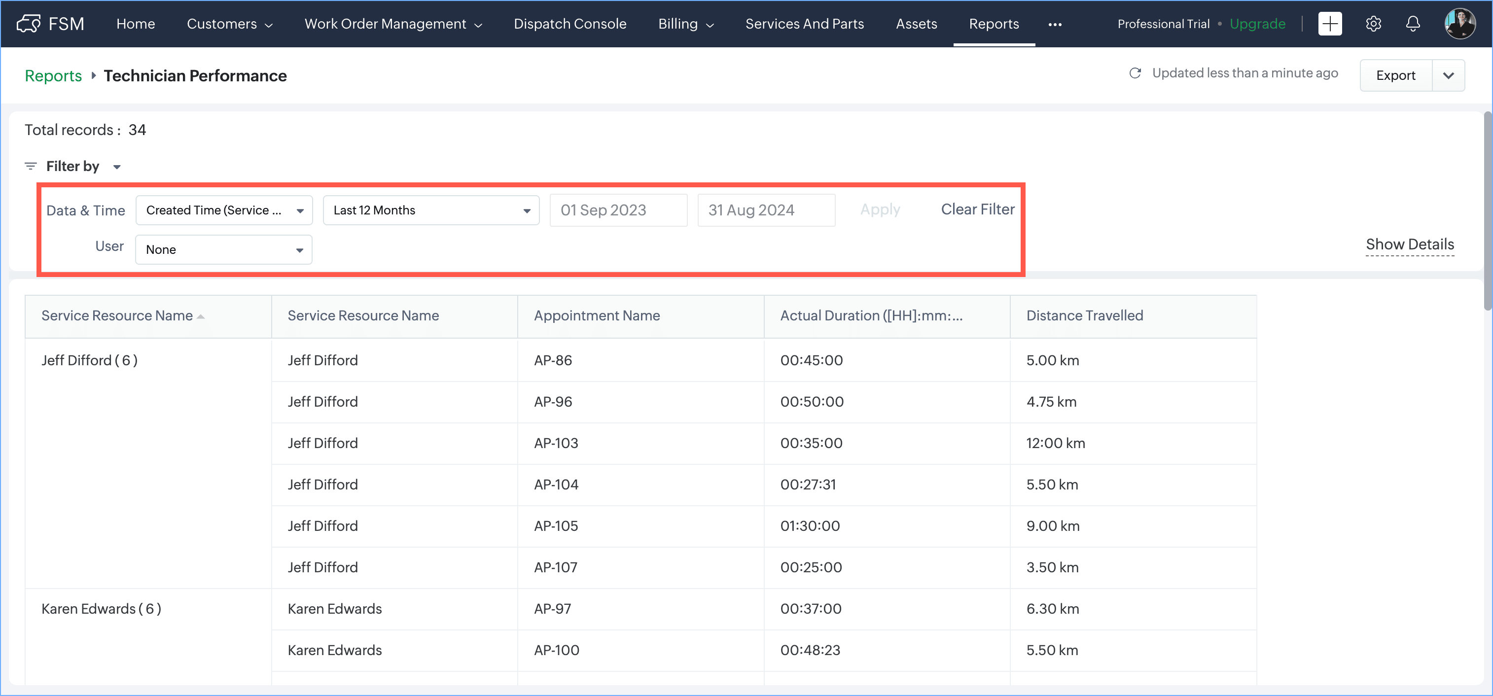The image size is (1493, 696).
Task: Click the Clear Filter link
Action: point(977,209)
